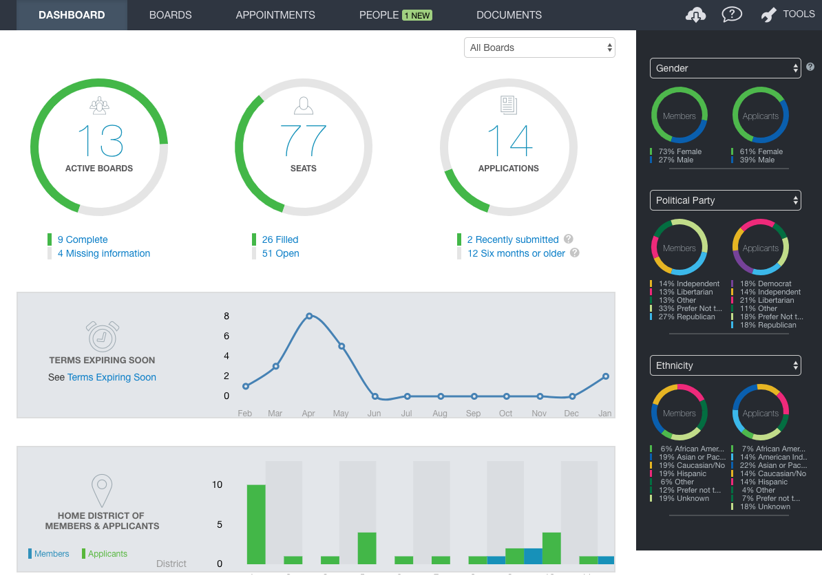The width and height of the screenshot is (822, 578).
Task: Click the Applications document icon
Action: click(x=509, y=105)
